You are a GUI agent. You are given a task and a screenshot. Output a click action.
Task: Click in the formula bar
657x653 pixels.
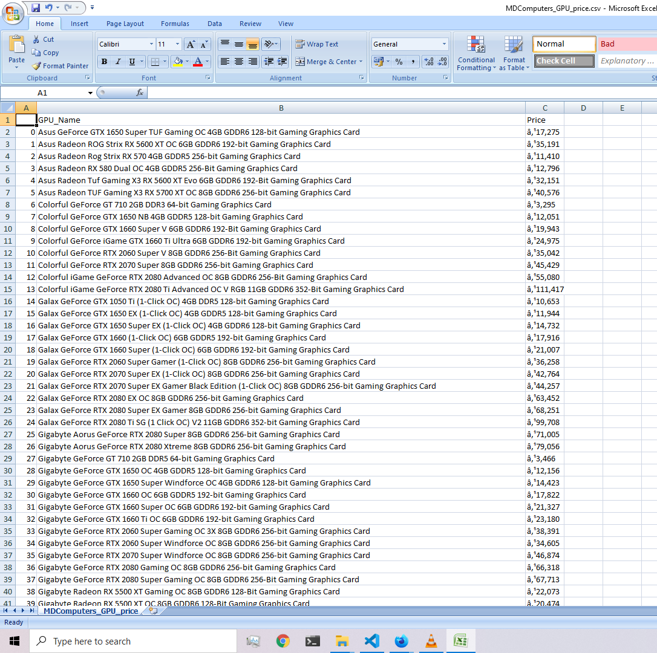[402, 93]
